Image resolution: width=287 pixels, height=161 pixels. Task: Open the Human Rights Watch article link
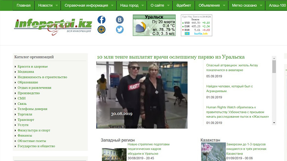(x=237, y=112)
